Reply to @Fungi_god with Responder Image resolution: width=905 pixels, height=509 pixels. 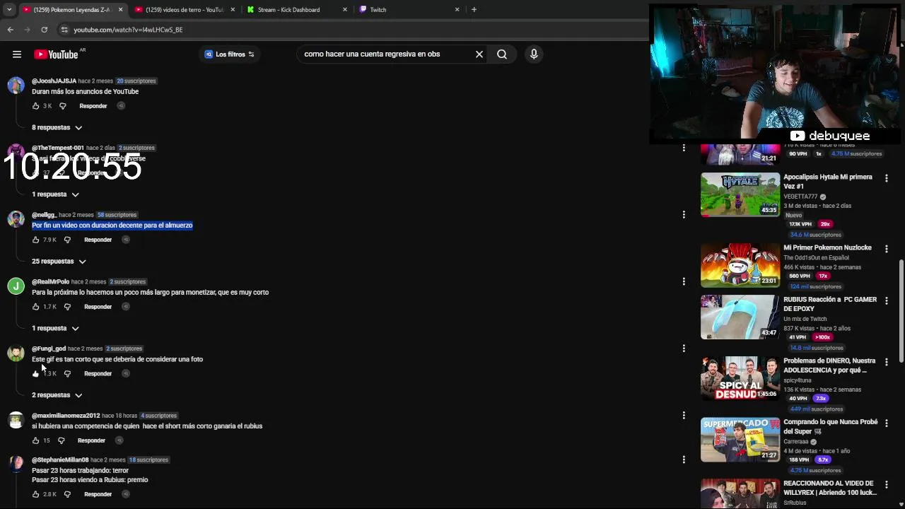coord(98,374)
